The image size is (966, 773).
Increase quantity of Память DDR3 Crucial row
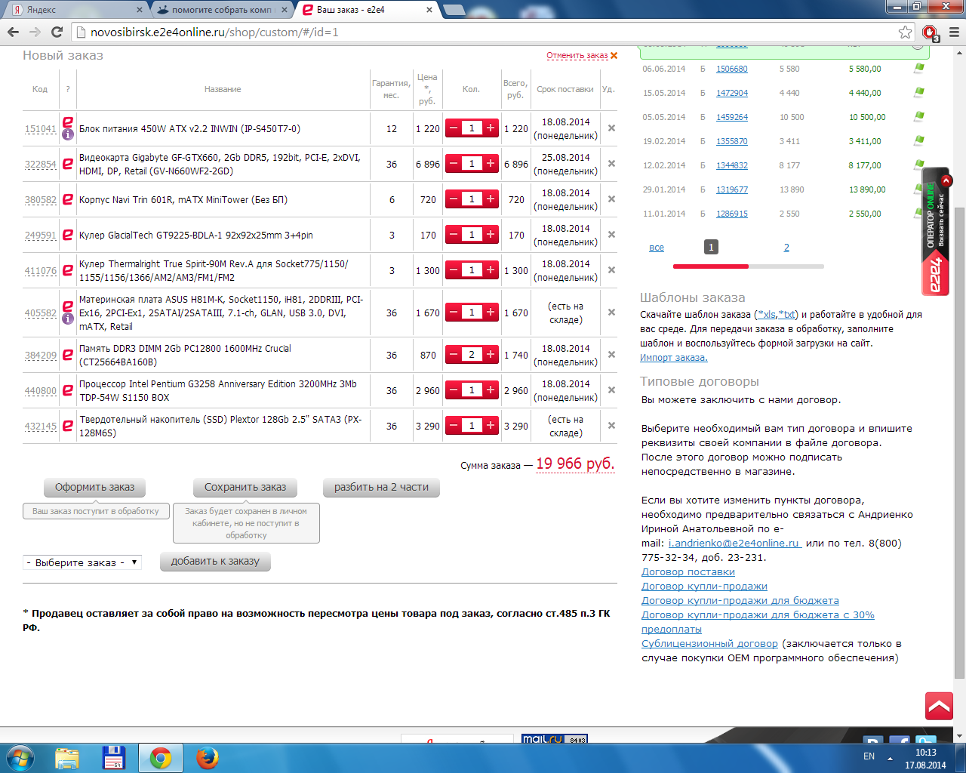tap(491, 355)
